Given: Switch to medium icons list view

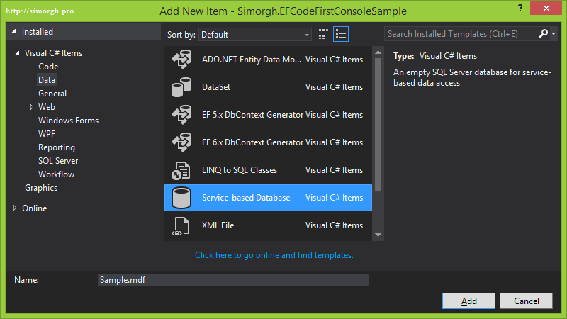Looking at the screenshot, I should 341,34.
